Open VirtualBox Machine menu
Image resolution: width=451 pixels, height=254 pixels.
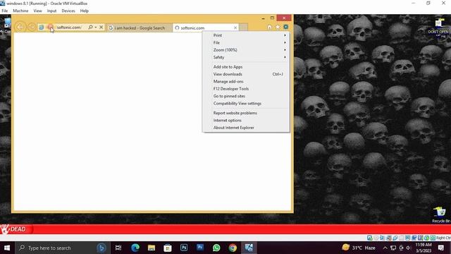(x=20, y=11)
